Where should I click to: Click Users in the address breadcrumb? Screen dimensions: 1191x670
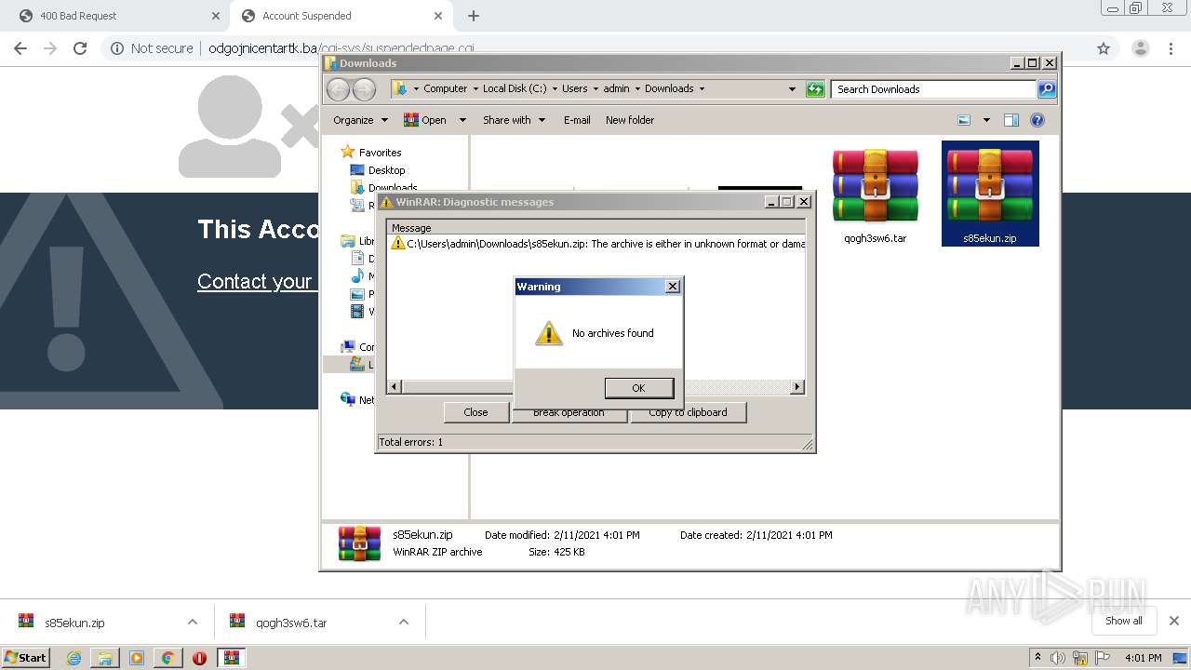[574, 89]
